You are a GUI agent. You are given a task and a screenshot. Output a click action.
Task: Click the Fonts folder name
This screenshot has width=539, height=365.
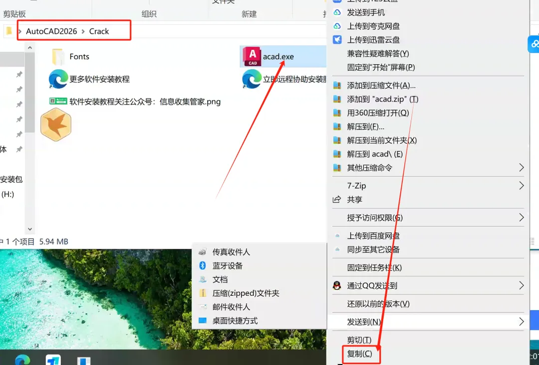79,57
